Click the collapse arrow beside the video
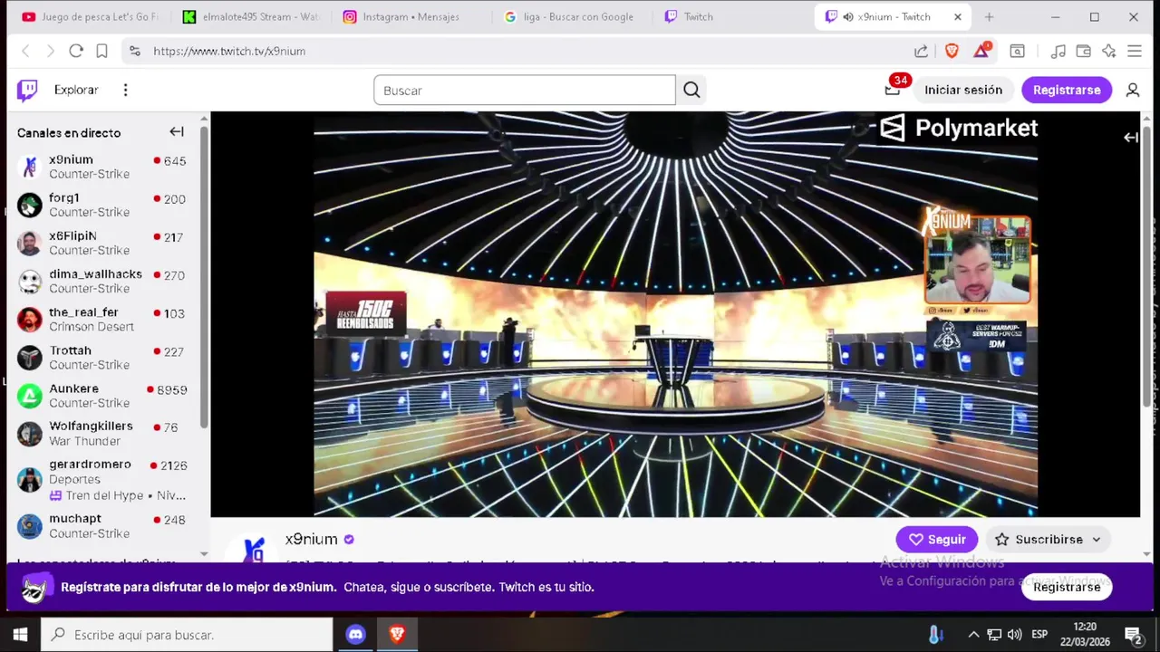 point(1130,138)
